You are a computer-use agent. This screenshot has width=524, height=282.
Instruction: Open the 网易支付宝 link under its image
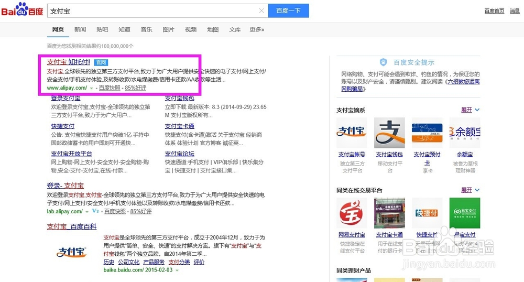pyautogui.click(x=352, y=234)
